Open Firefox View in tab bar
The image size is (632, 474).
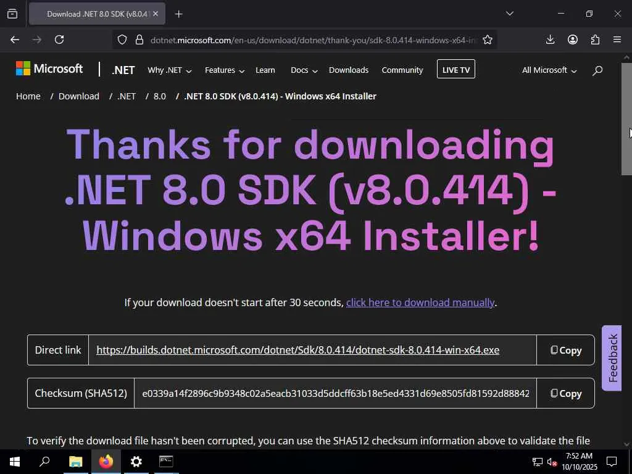point(12,14)
